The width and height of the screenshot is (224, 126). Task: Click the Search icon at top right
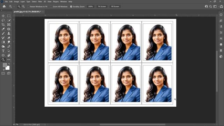[x=210, y=7]
